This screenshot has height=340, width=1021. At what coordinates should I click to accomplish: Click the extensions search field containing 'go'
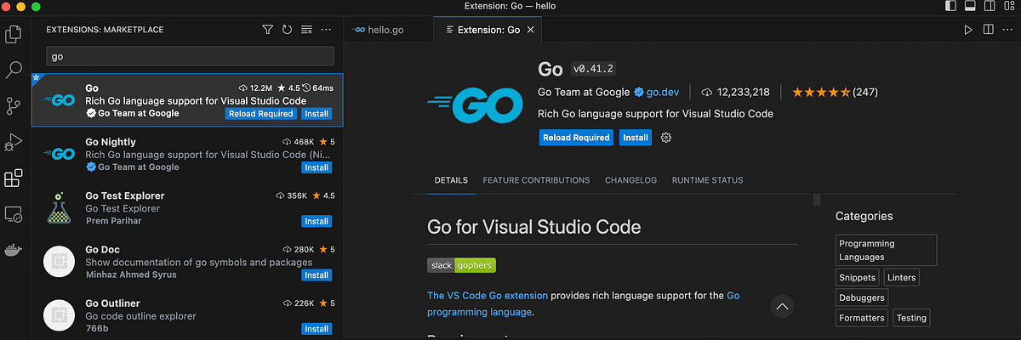point(190,57)
